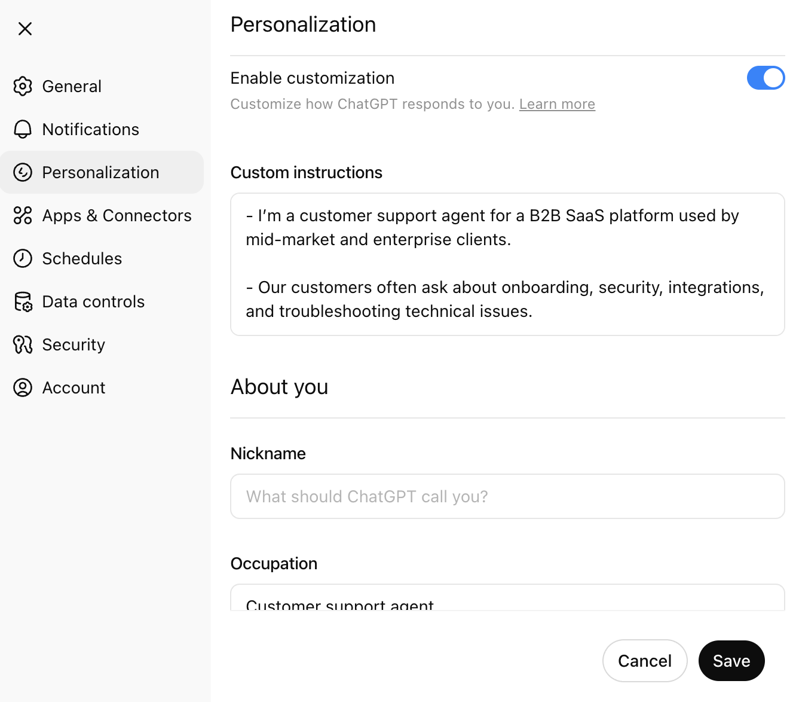Screen dimensions: 796x702
Task: Click the Notifications bell icon
Action: [x=23, y=129]
